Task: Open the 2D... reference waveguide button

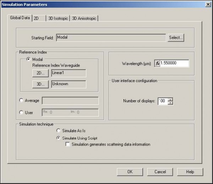Action: point(40,73)
